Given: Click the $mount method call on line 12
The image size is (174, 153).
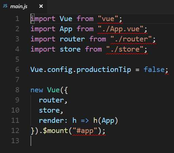Looking at the screenshot, I should tap(55, 131).
